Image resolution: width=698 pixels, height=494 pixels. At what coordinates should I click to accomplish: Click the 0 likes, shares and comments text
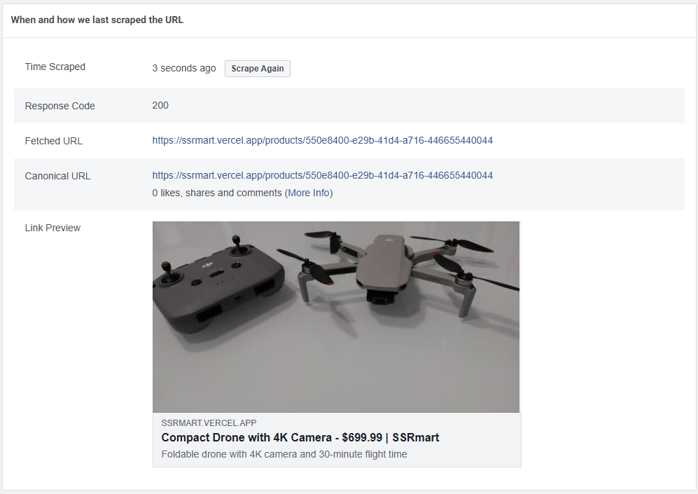click(217, 193)
